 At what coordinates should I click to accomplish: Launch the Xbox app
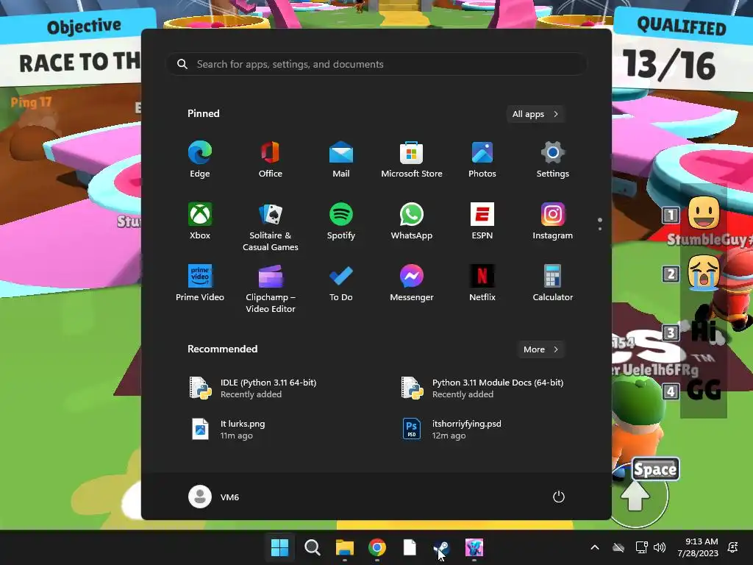point(200,221)
